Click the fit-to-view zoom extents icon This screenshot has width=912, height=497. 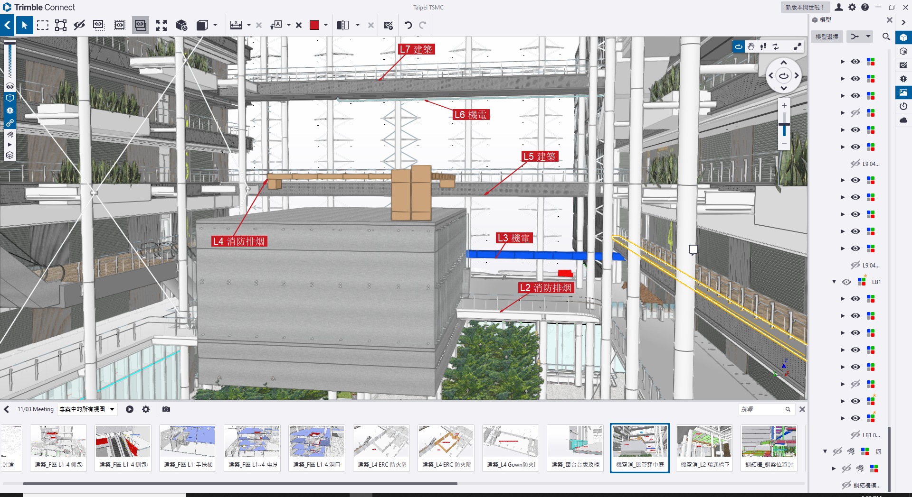pyautogui.click(x=161, y=25)
